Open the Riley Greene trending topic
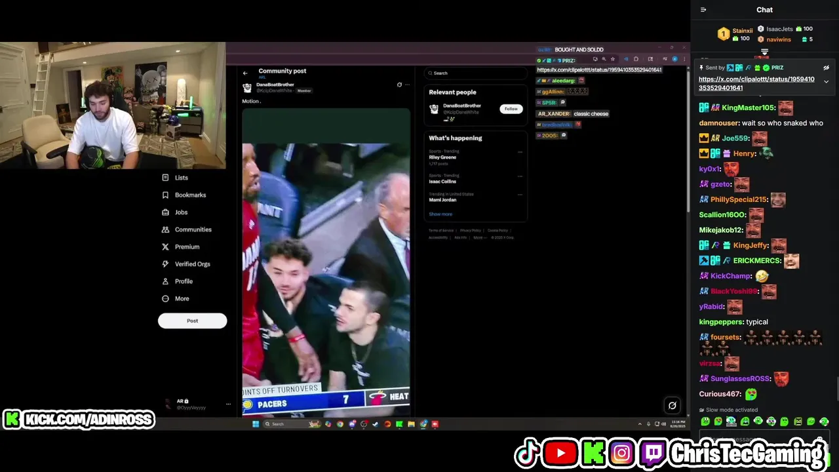Image resolution: width=839 pixels, height=472 pixels. [x=442, y=157]
